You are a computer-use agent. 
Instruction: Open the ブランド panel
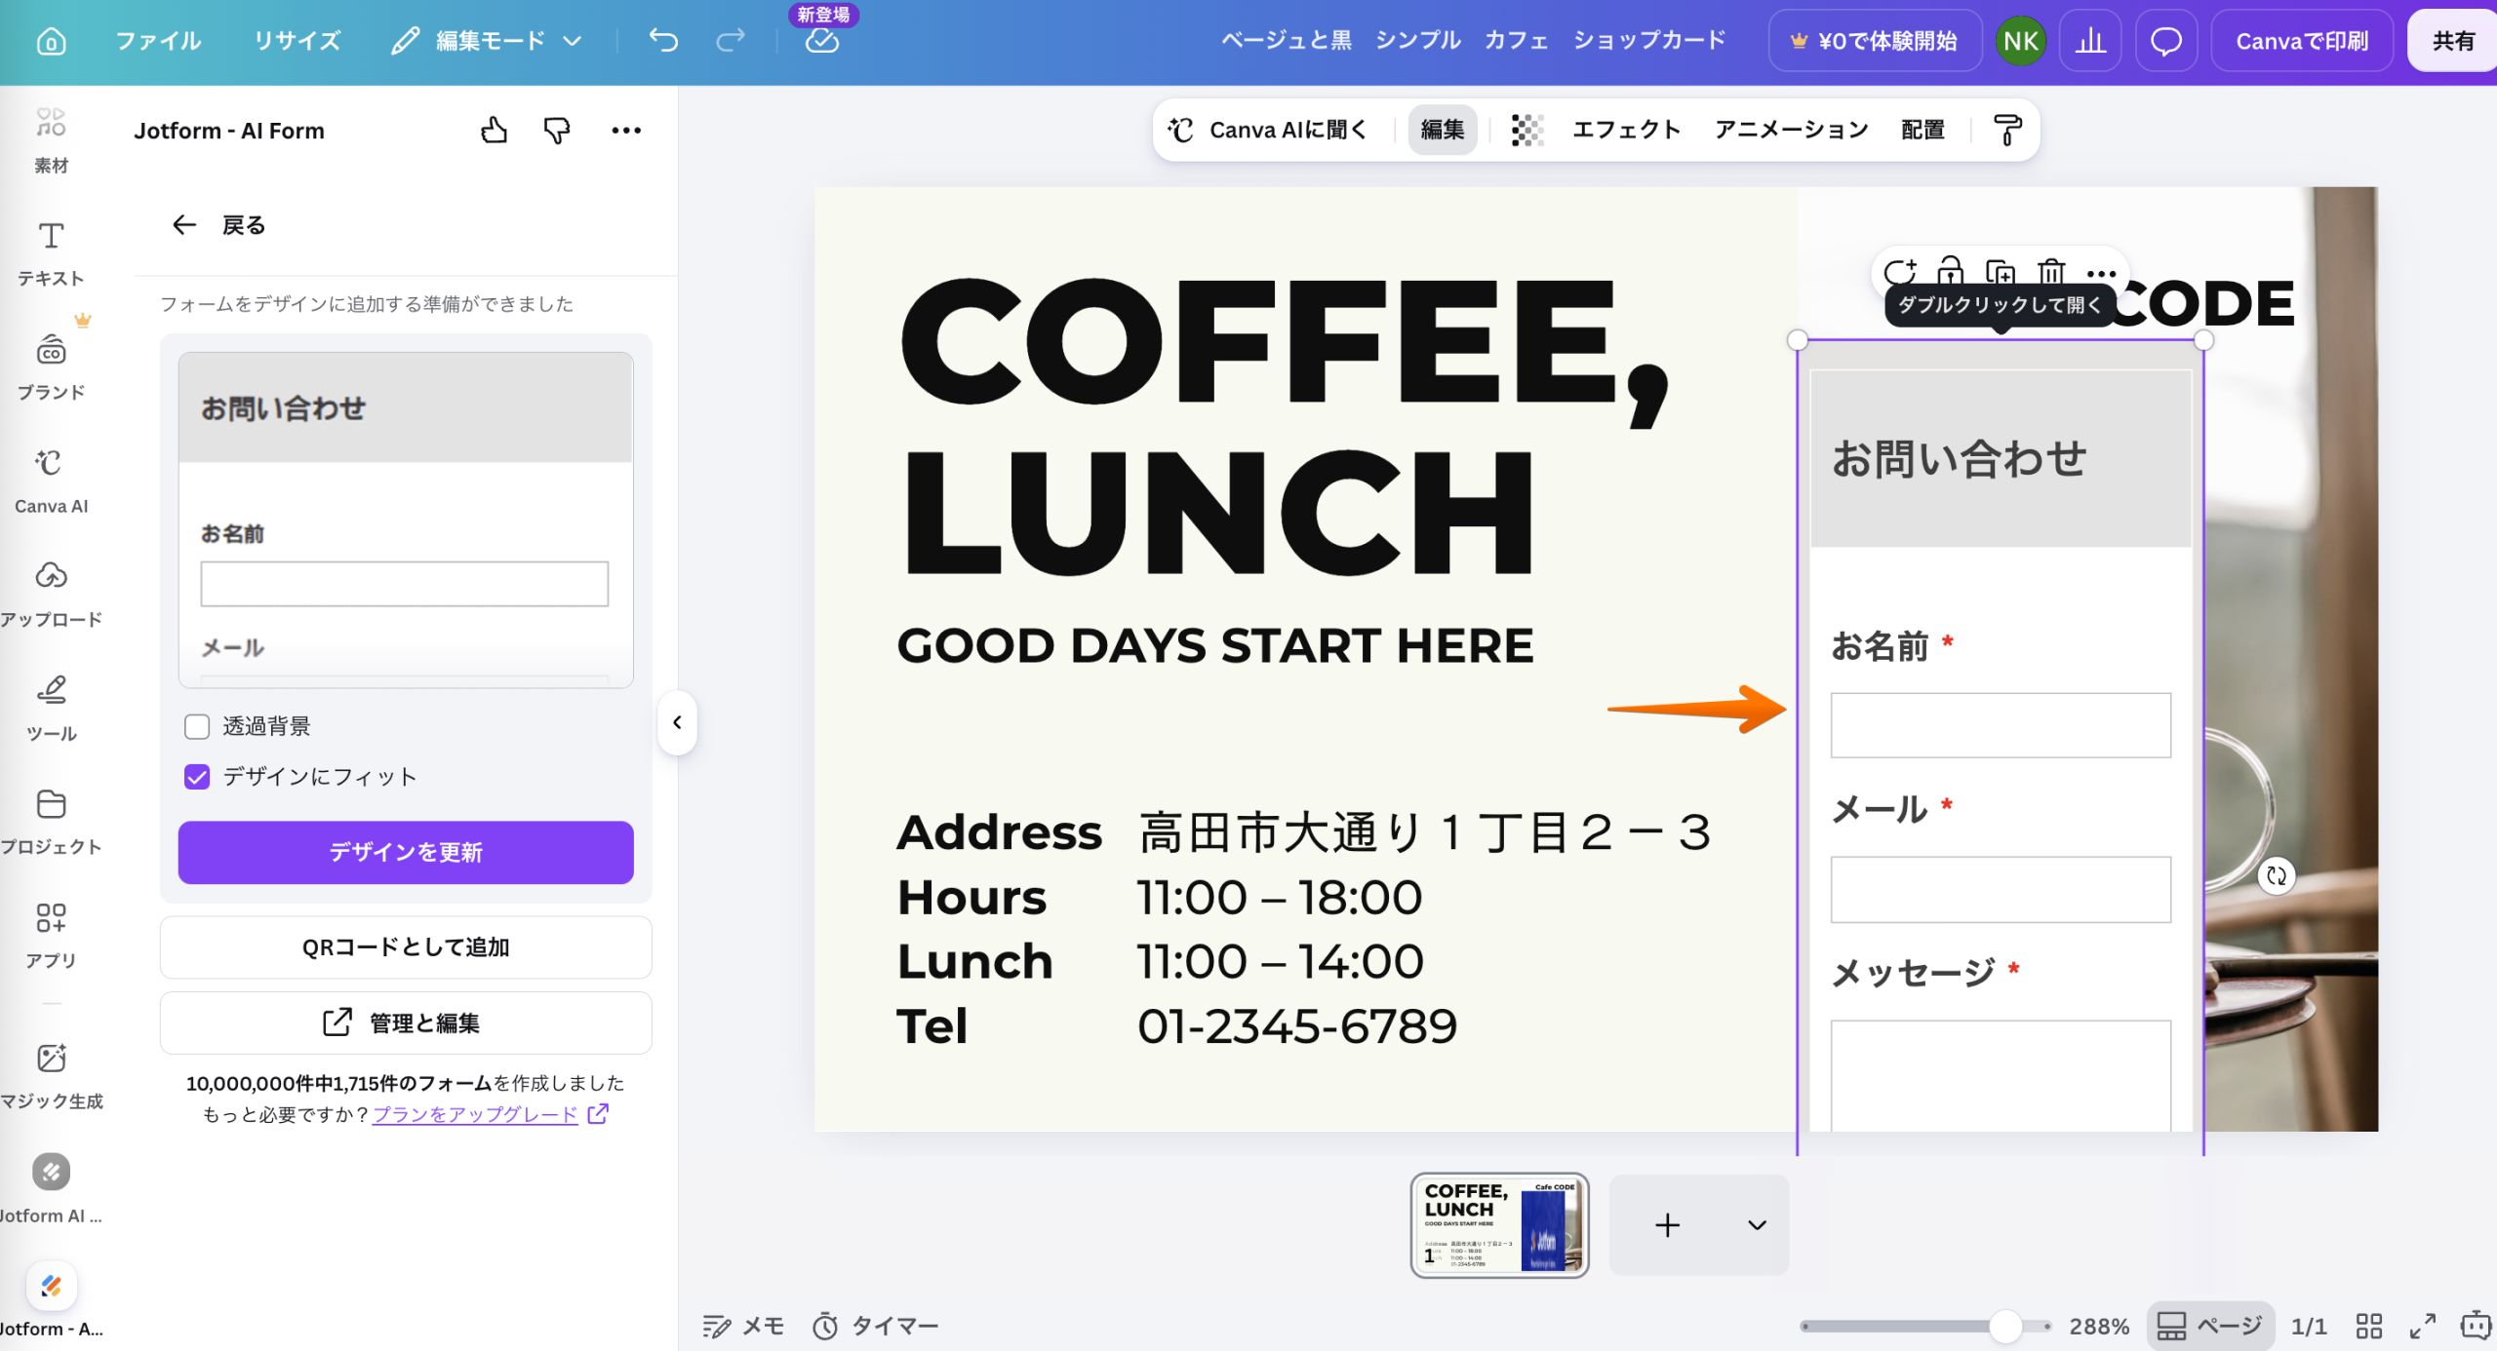[x=51, y=367]
